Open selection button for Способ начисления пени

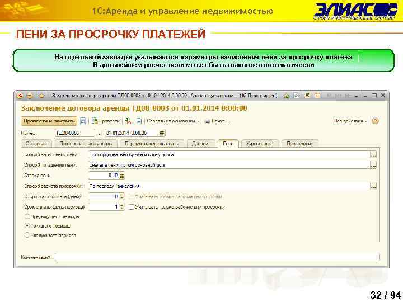tap(373, 154)
